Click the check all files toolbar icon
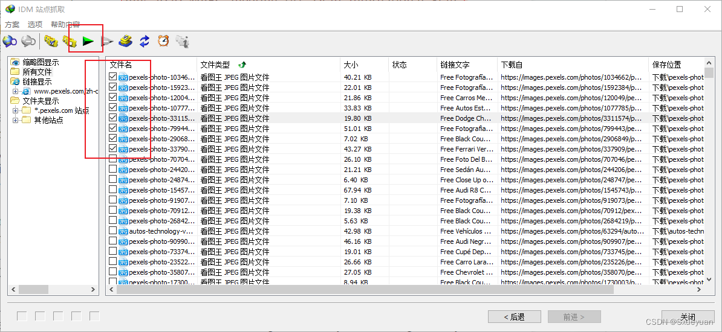The image size is (722, 332). click(51, 42)
